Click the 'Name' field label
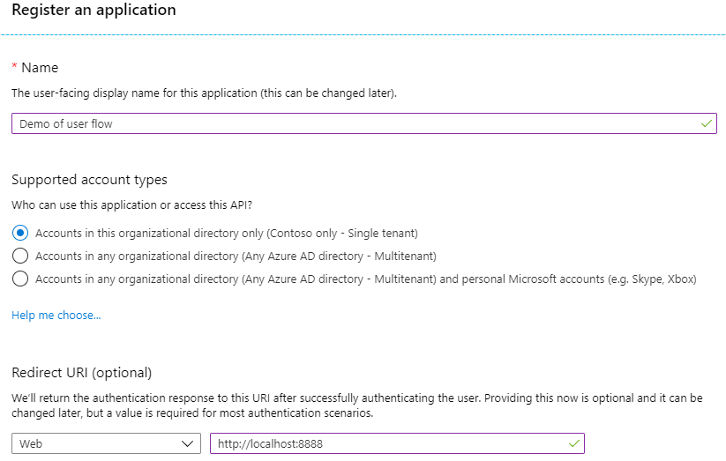This screenshot has width=726, height=461. click(x=40, y=68)
